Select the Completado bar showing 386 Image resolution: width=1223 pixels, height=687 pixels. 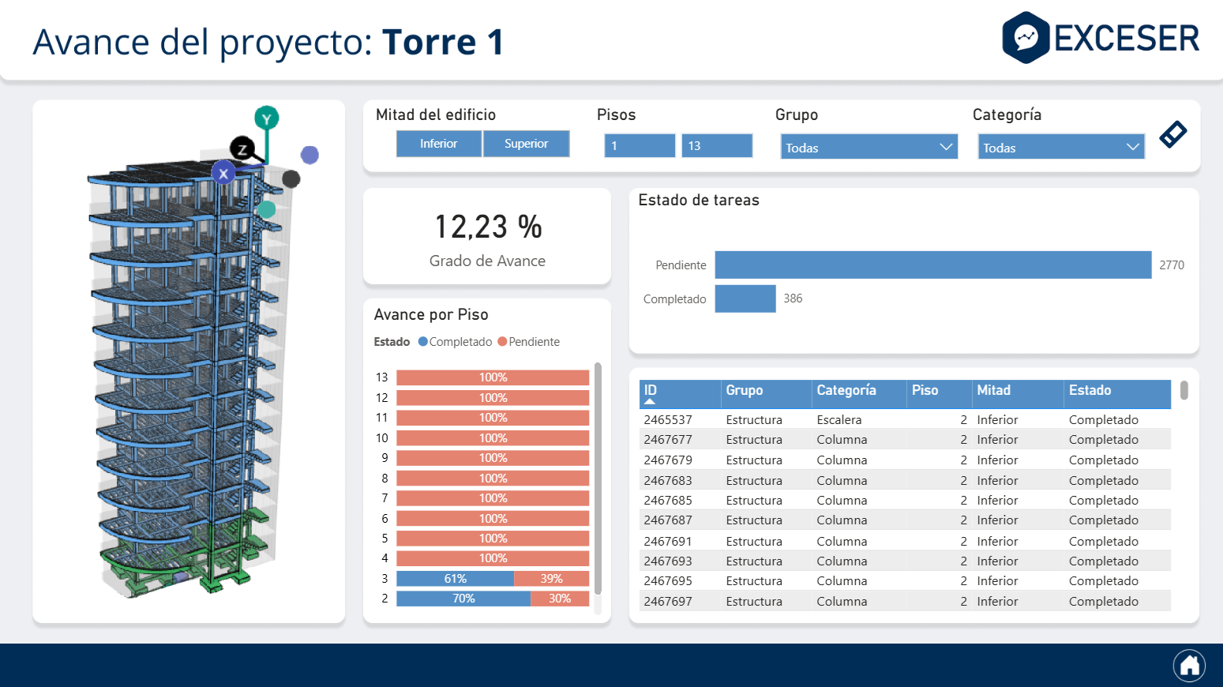tap(745, 298)
